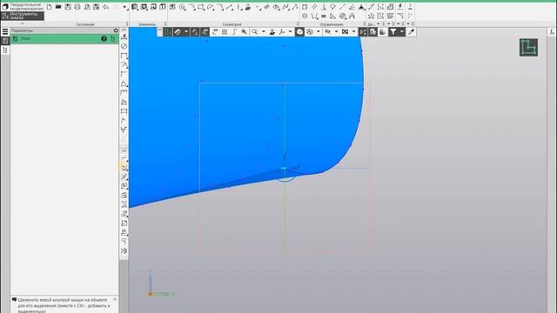Open the dropdown arrow next to the zoom magnifier
The width and height of the screenshot is (557, 313).
264,32
